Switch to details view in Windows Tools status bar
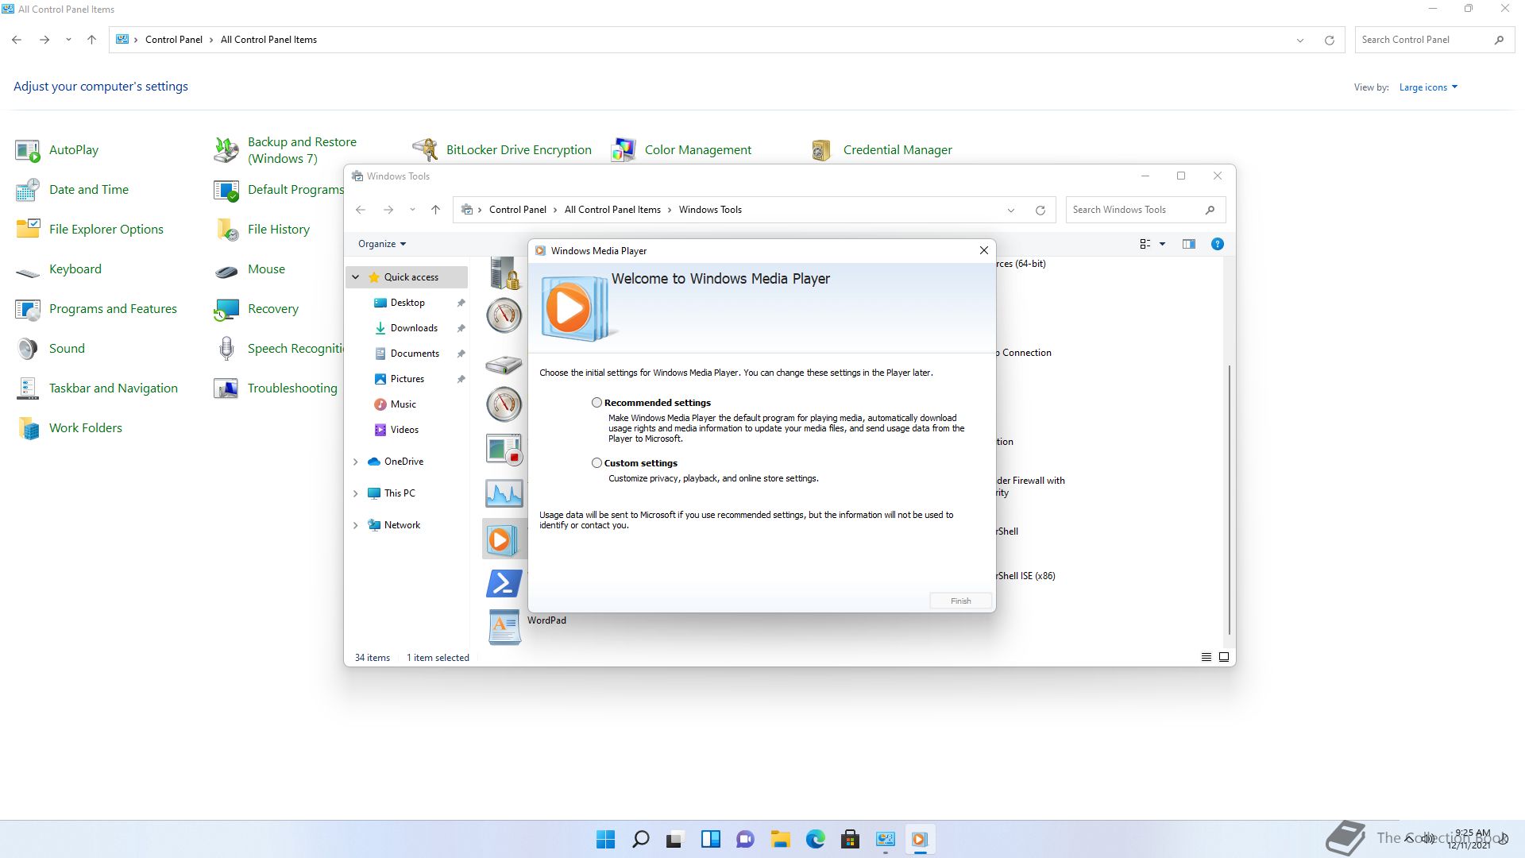 click(1206, 657)
